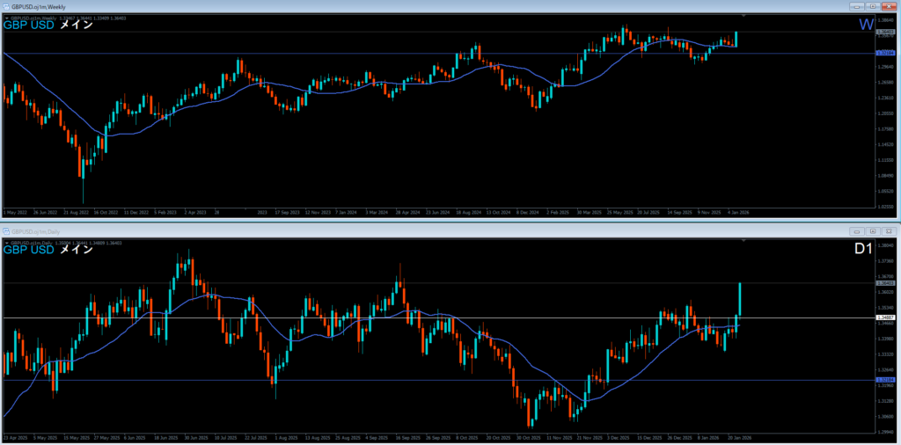Click the white D1 timeframe label
This screenshot has width=901, height=445.
pos(863,250)
